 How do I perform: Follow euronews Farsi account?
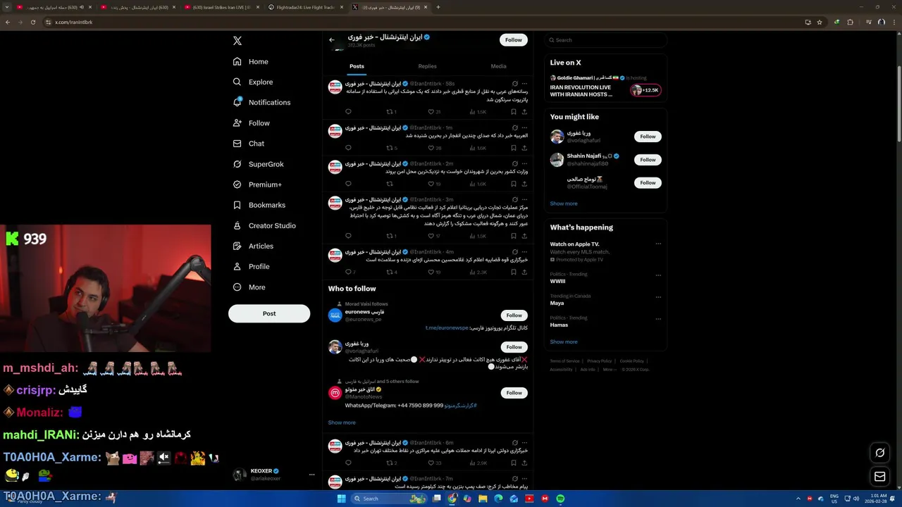(514, 315)
